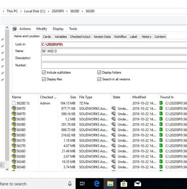Click the taskbar microphone icon

pos(70,183)
